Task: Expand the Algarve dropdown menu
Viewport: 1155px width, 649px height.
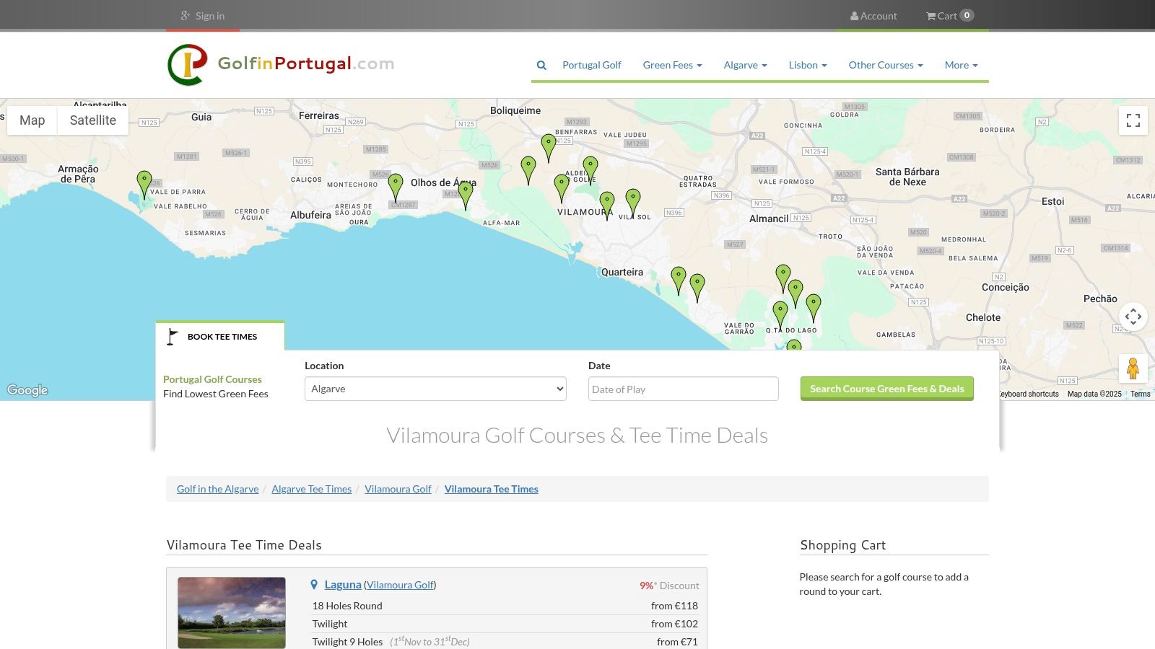Action: point(745,65)
